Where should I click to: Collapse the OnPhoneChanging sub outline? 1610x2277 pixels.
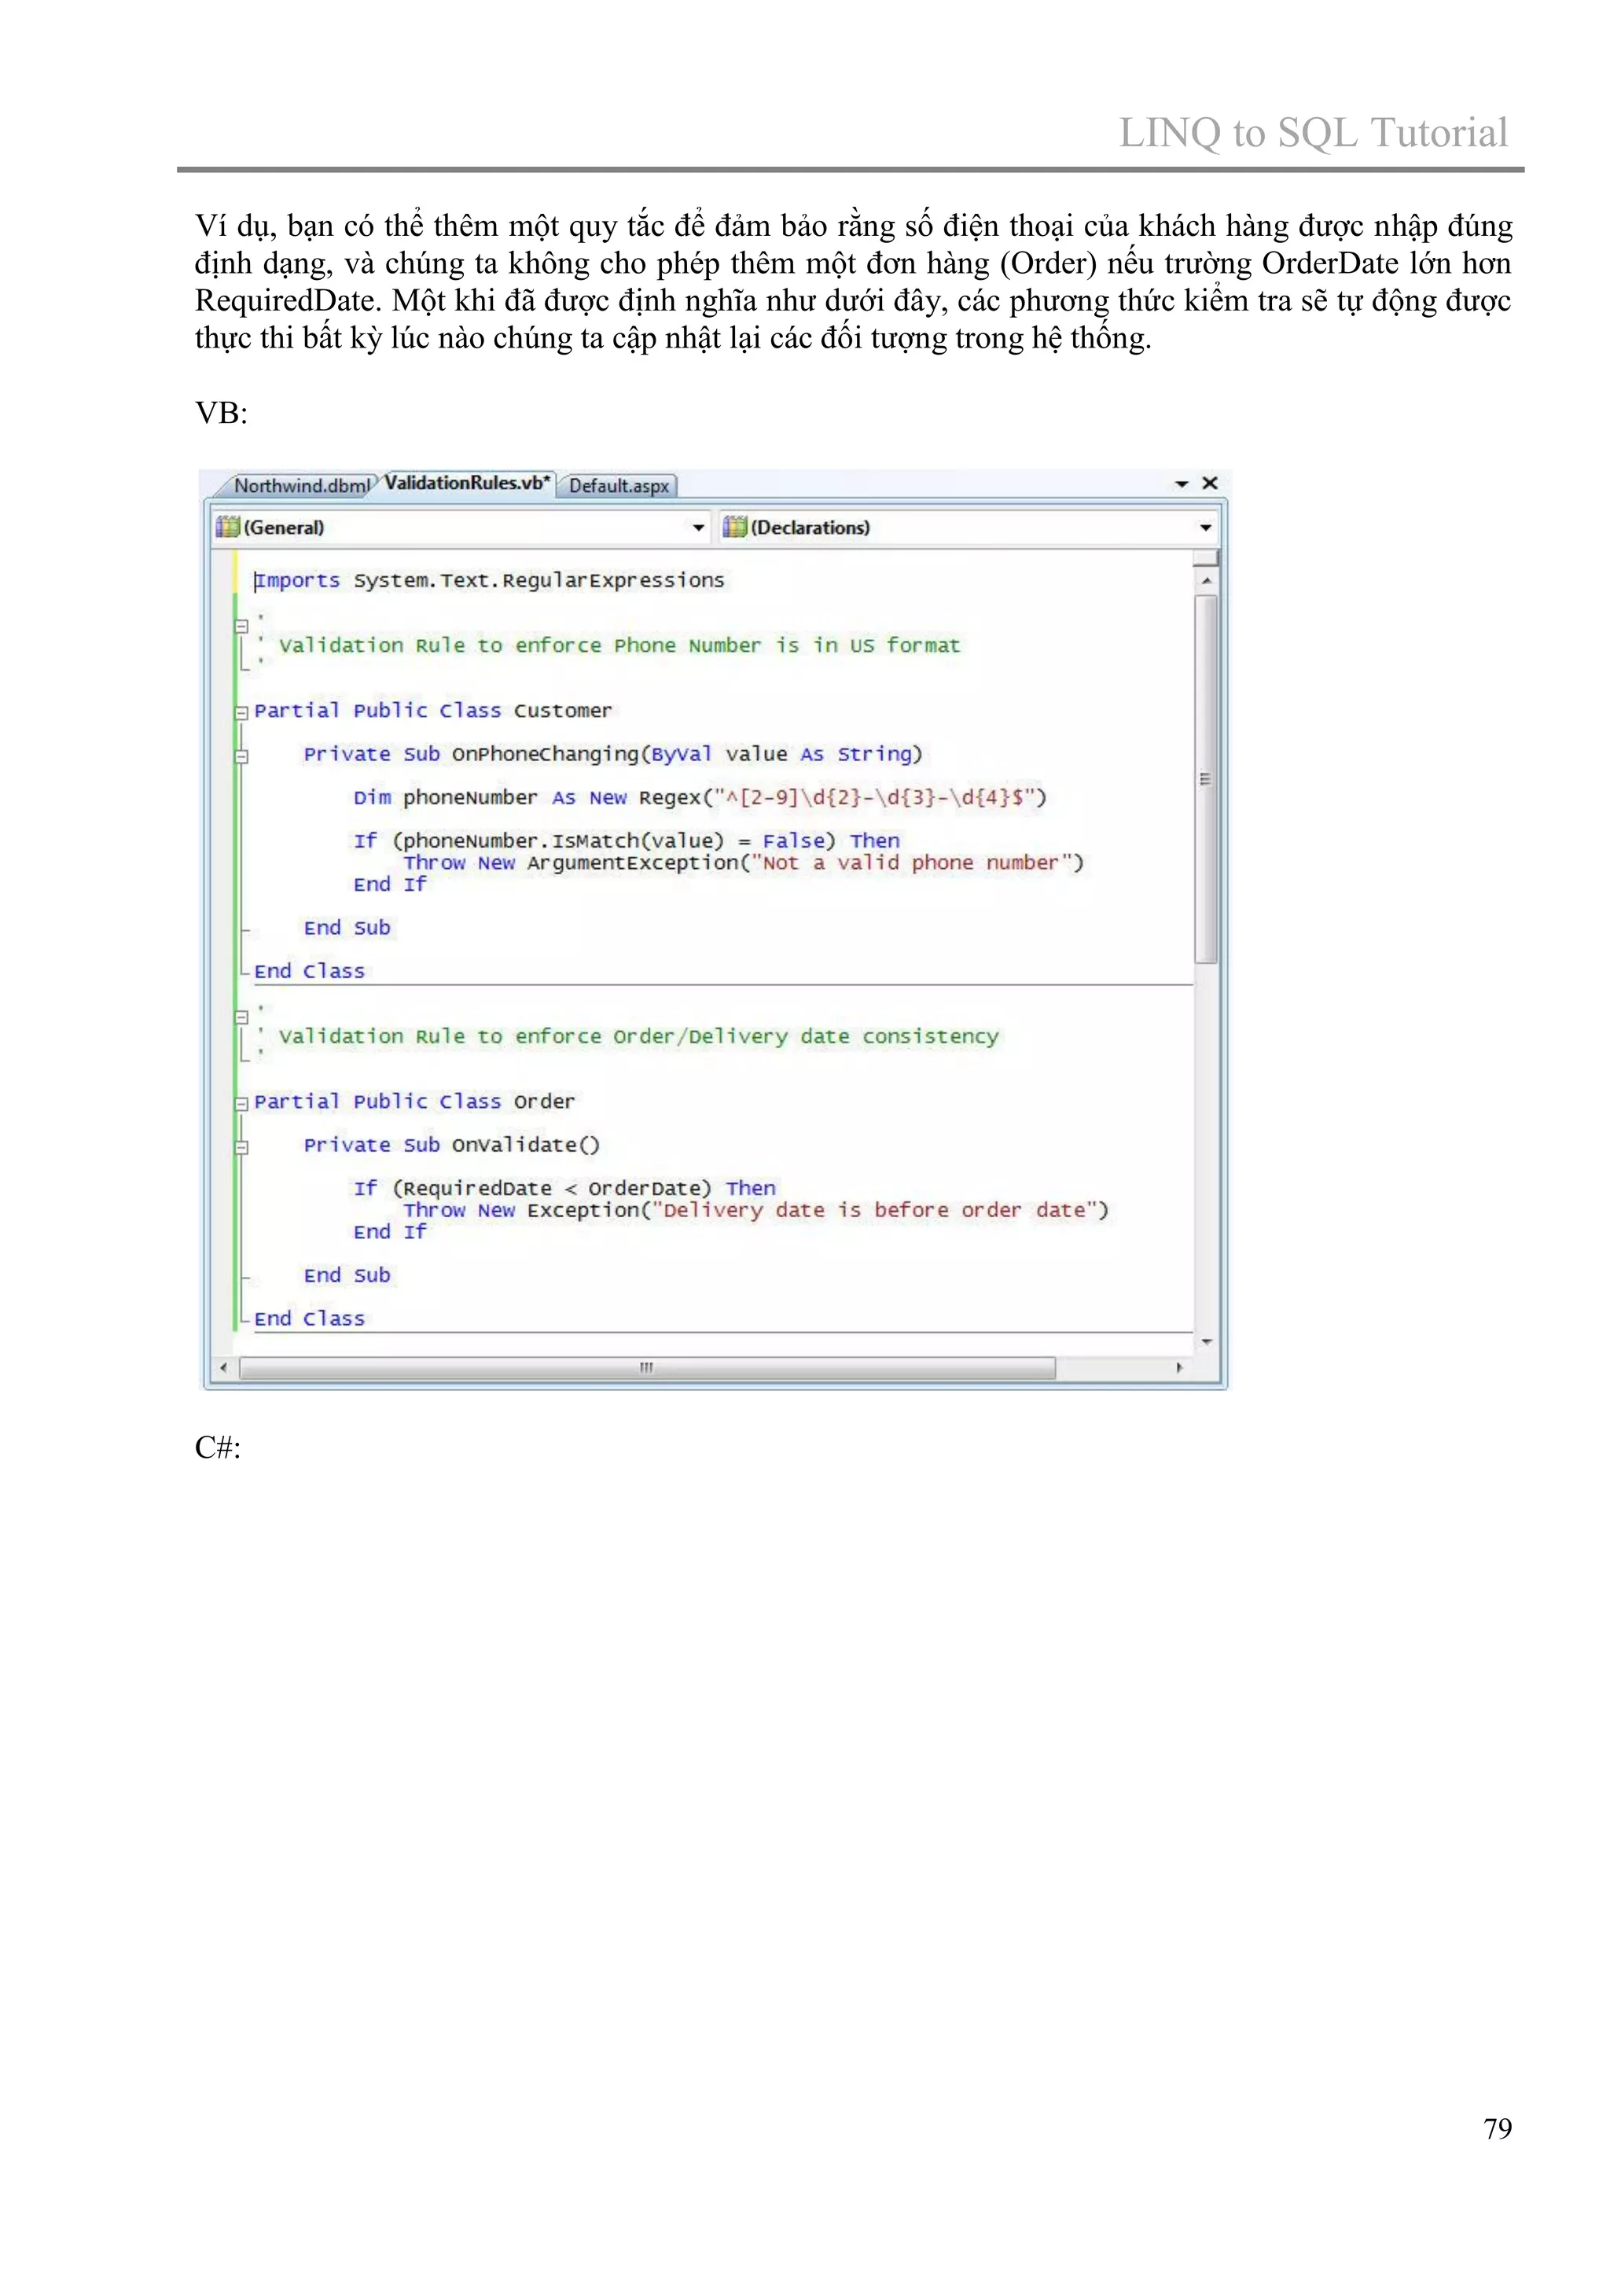(241, 756)
